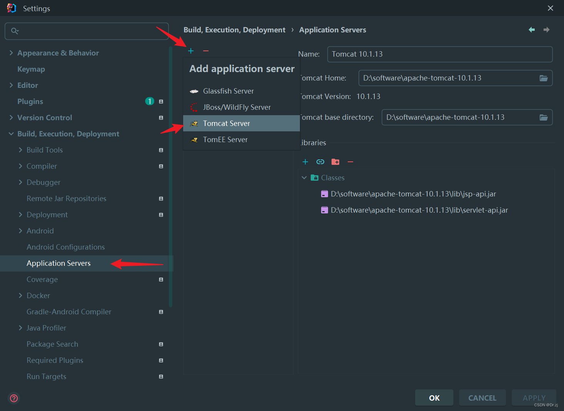Click project-level icon beside Compiler

(161, 166)
